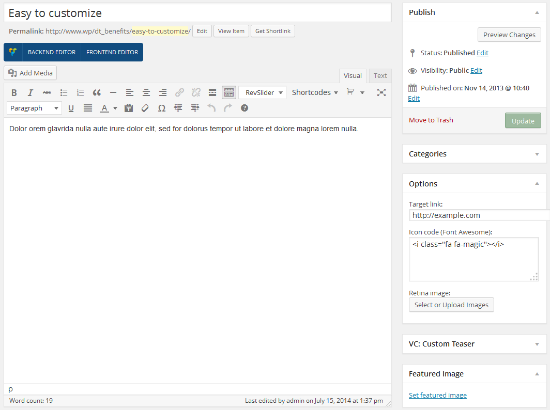Open the Paragraph format dropdown
Screen dimensions: 550x410
[x=34, y=108]
